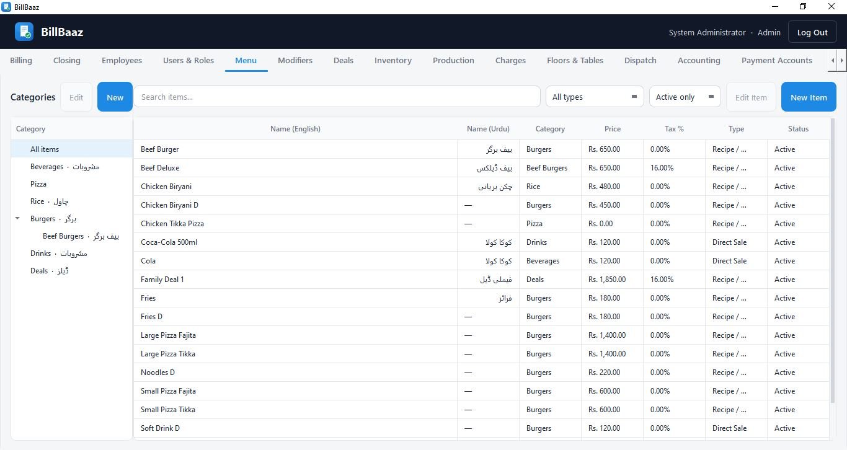The height and width of the screenshot is (450, 847).
Task: Select the Deals category in tree
Action: pyautogui.click(x=72, y=271)
